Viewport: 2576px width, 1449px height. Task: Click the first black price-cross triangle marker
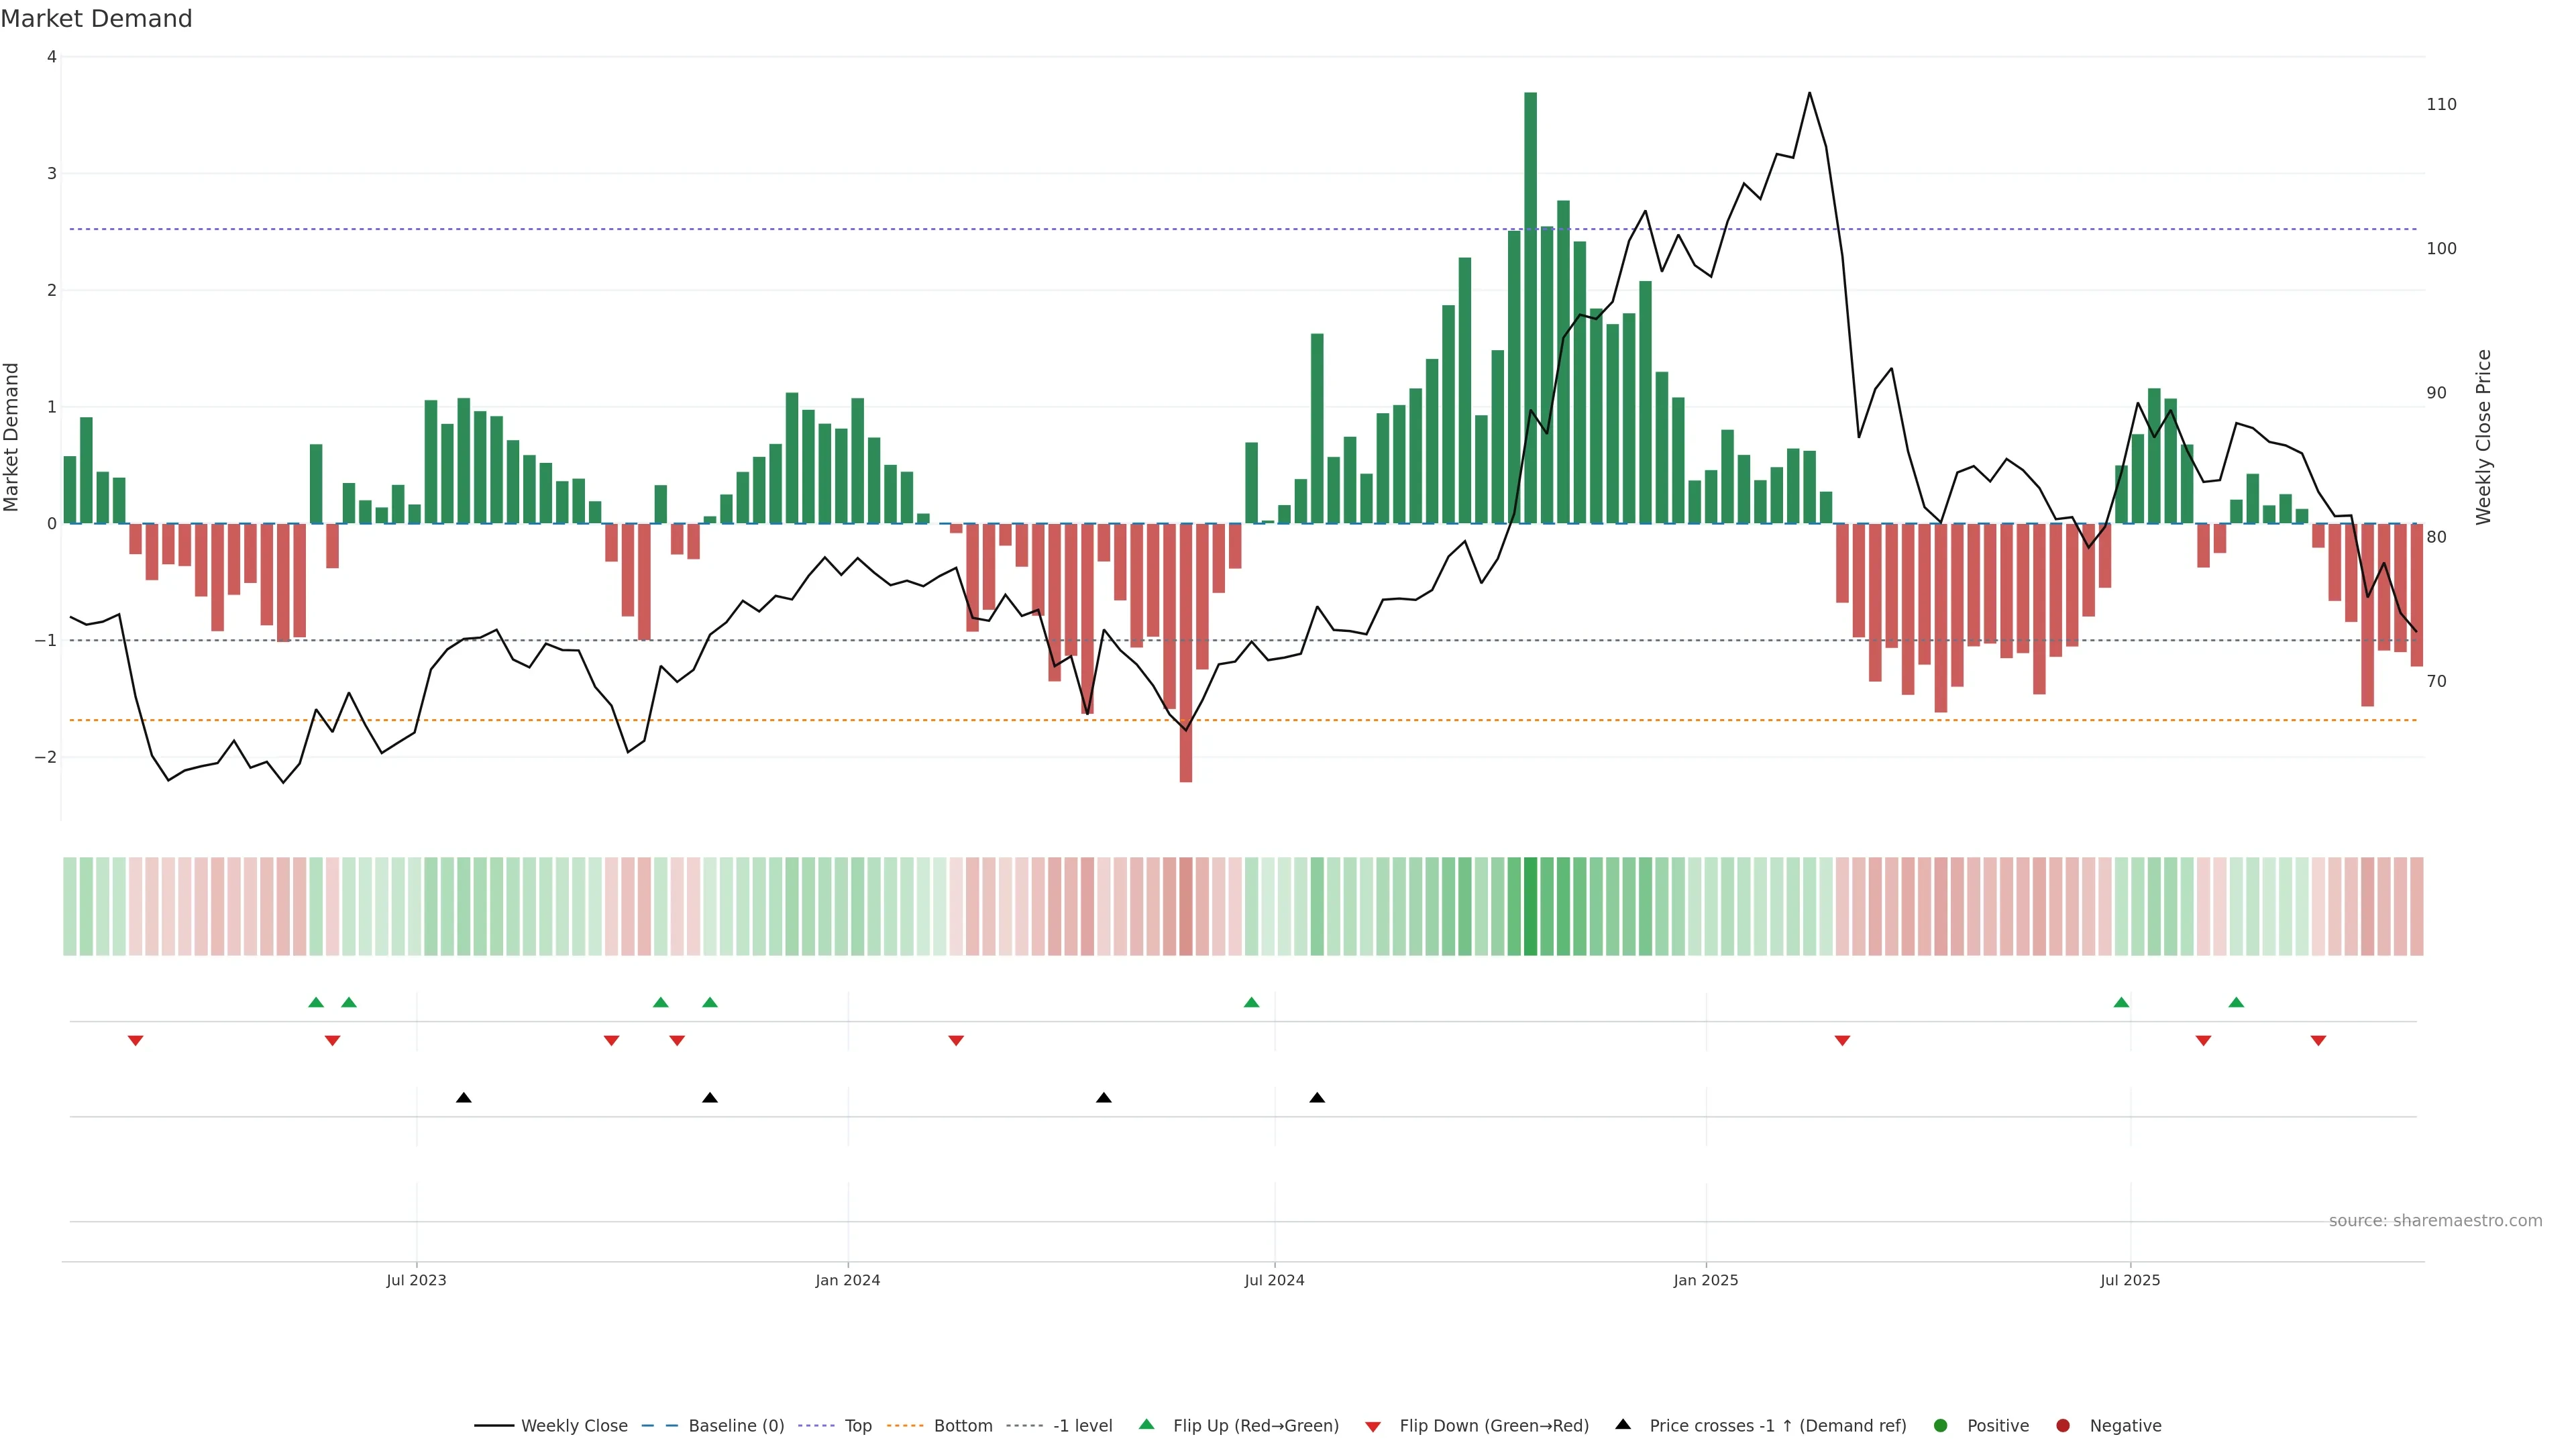click(x=464, y=1098)
